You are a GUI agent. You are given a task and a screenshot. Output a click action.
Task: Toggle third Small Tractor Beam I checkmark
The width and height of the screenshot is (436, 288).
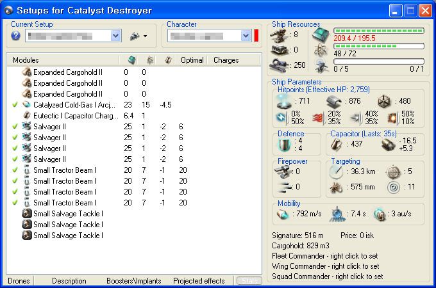[x=15, y=192]
